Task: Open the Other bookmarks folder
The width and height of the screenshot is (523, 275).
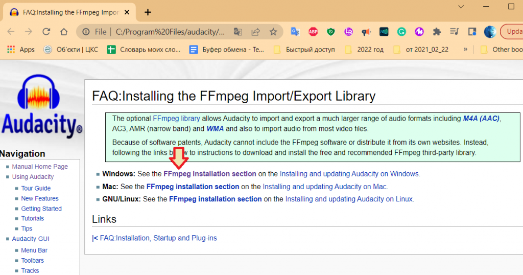Action: click(x=502, y=50)
